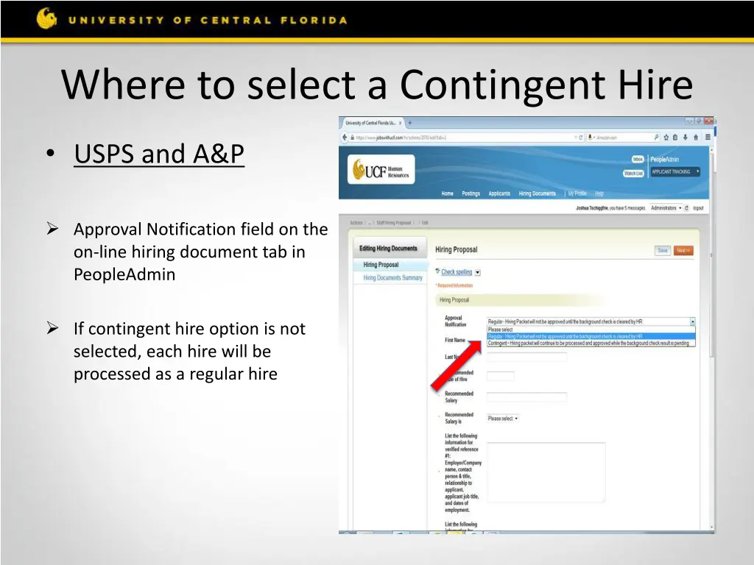Click the Staff Hiring Proposal breadcrumb

point(393,223)
